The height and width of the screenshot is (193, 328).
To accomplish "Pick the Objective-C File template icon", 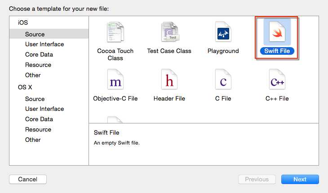I will [115, 79].
